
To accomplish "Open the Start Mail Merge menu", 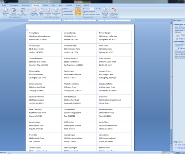I will [5, 12].
